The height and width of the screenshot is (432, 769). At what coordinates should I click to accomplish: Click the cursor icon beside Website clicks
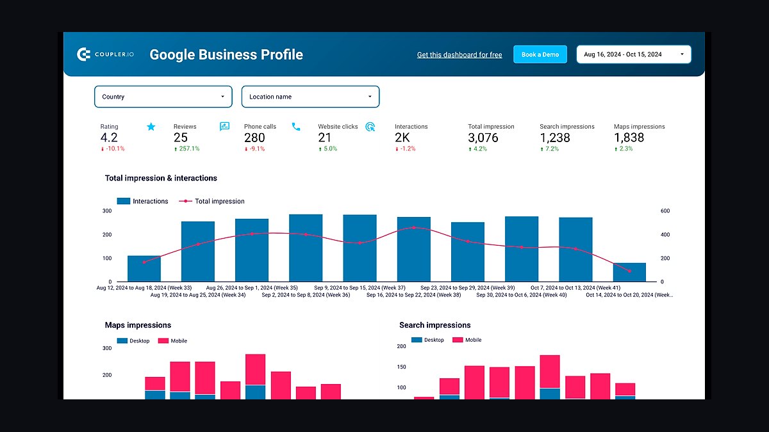click(370, 127)
